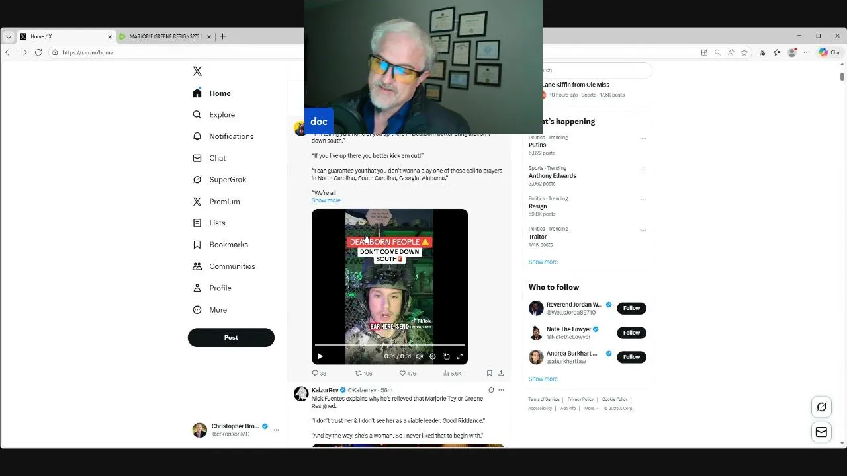
Task: Toggle video picture-in-picture icon
Action: click(x=446, y=356)
